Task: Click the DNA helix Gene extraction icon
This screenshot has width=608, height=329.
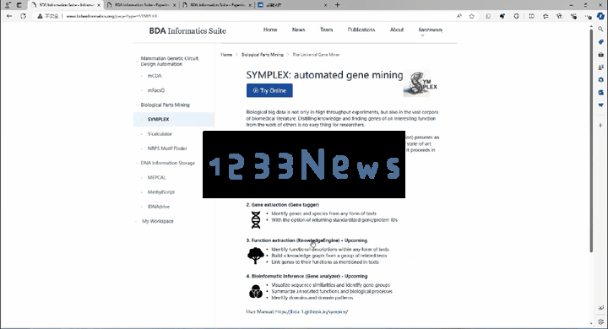Action: point(256,219)
